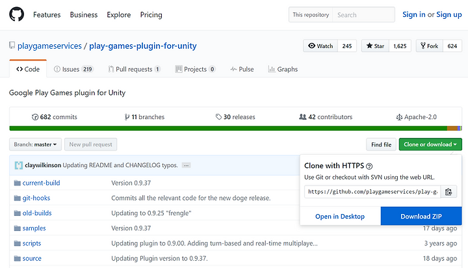View 682 commits
The height and width of the screenshot is (268, 468).
point(55,117)
